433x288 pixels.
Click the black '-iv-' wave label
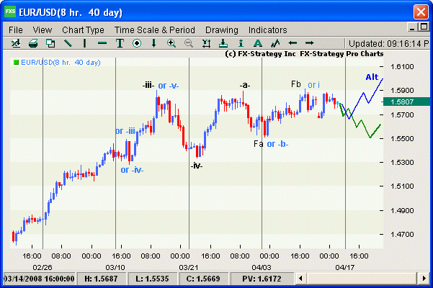point(197,166)
